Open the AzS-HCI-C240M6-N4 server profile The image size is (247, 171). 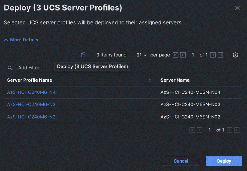[31, 92]
